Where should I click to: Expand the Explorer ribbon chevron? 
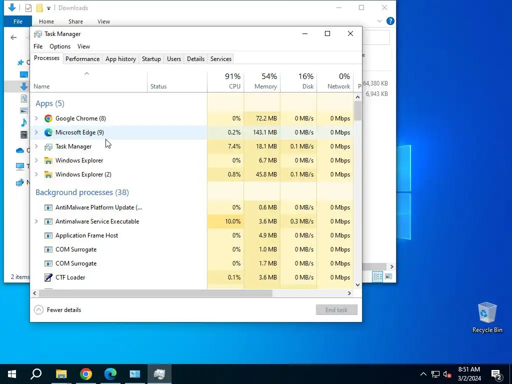click(379, 21)
